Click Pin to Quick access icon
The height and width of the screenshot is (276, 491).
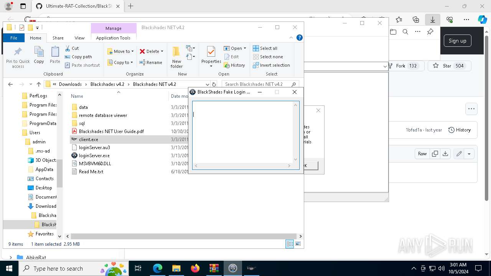click(18, 58)
